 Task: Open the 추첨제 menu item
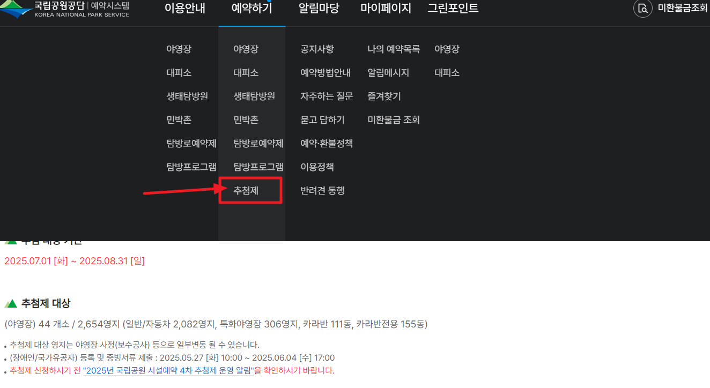(246, 191)
